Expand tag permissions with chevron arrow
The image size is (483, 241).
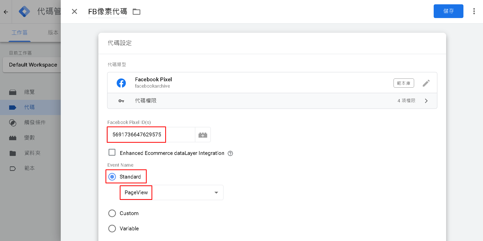[426, 101]
